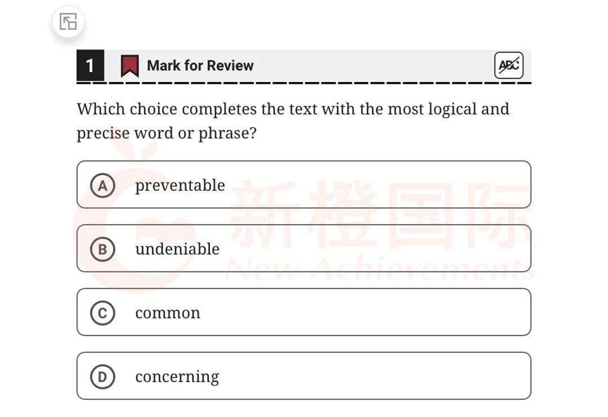Select the answer text 'concerning'
This screenshot has height=417, width=608.
pyautogui.click(x=177, y=377)
